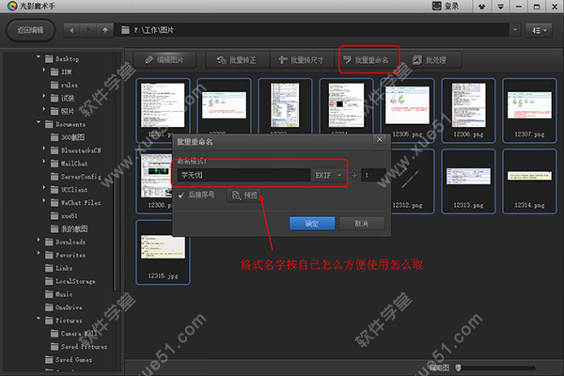Select the Saved Games folder

69,360
